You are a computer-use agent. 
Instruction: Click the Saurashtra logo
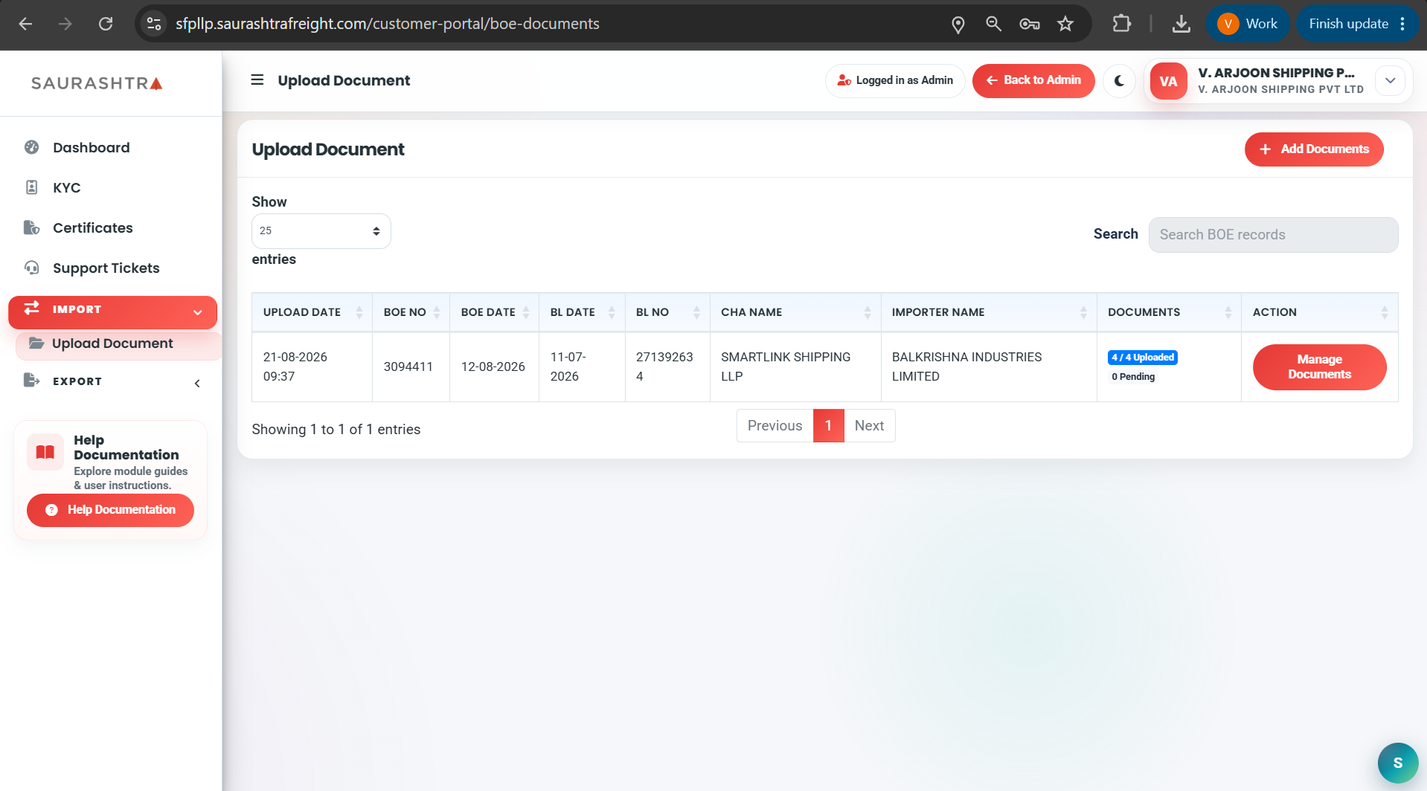(x=97, y=83)
